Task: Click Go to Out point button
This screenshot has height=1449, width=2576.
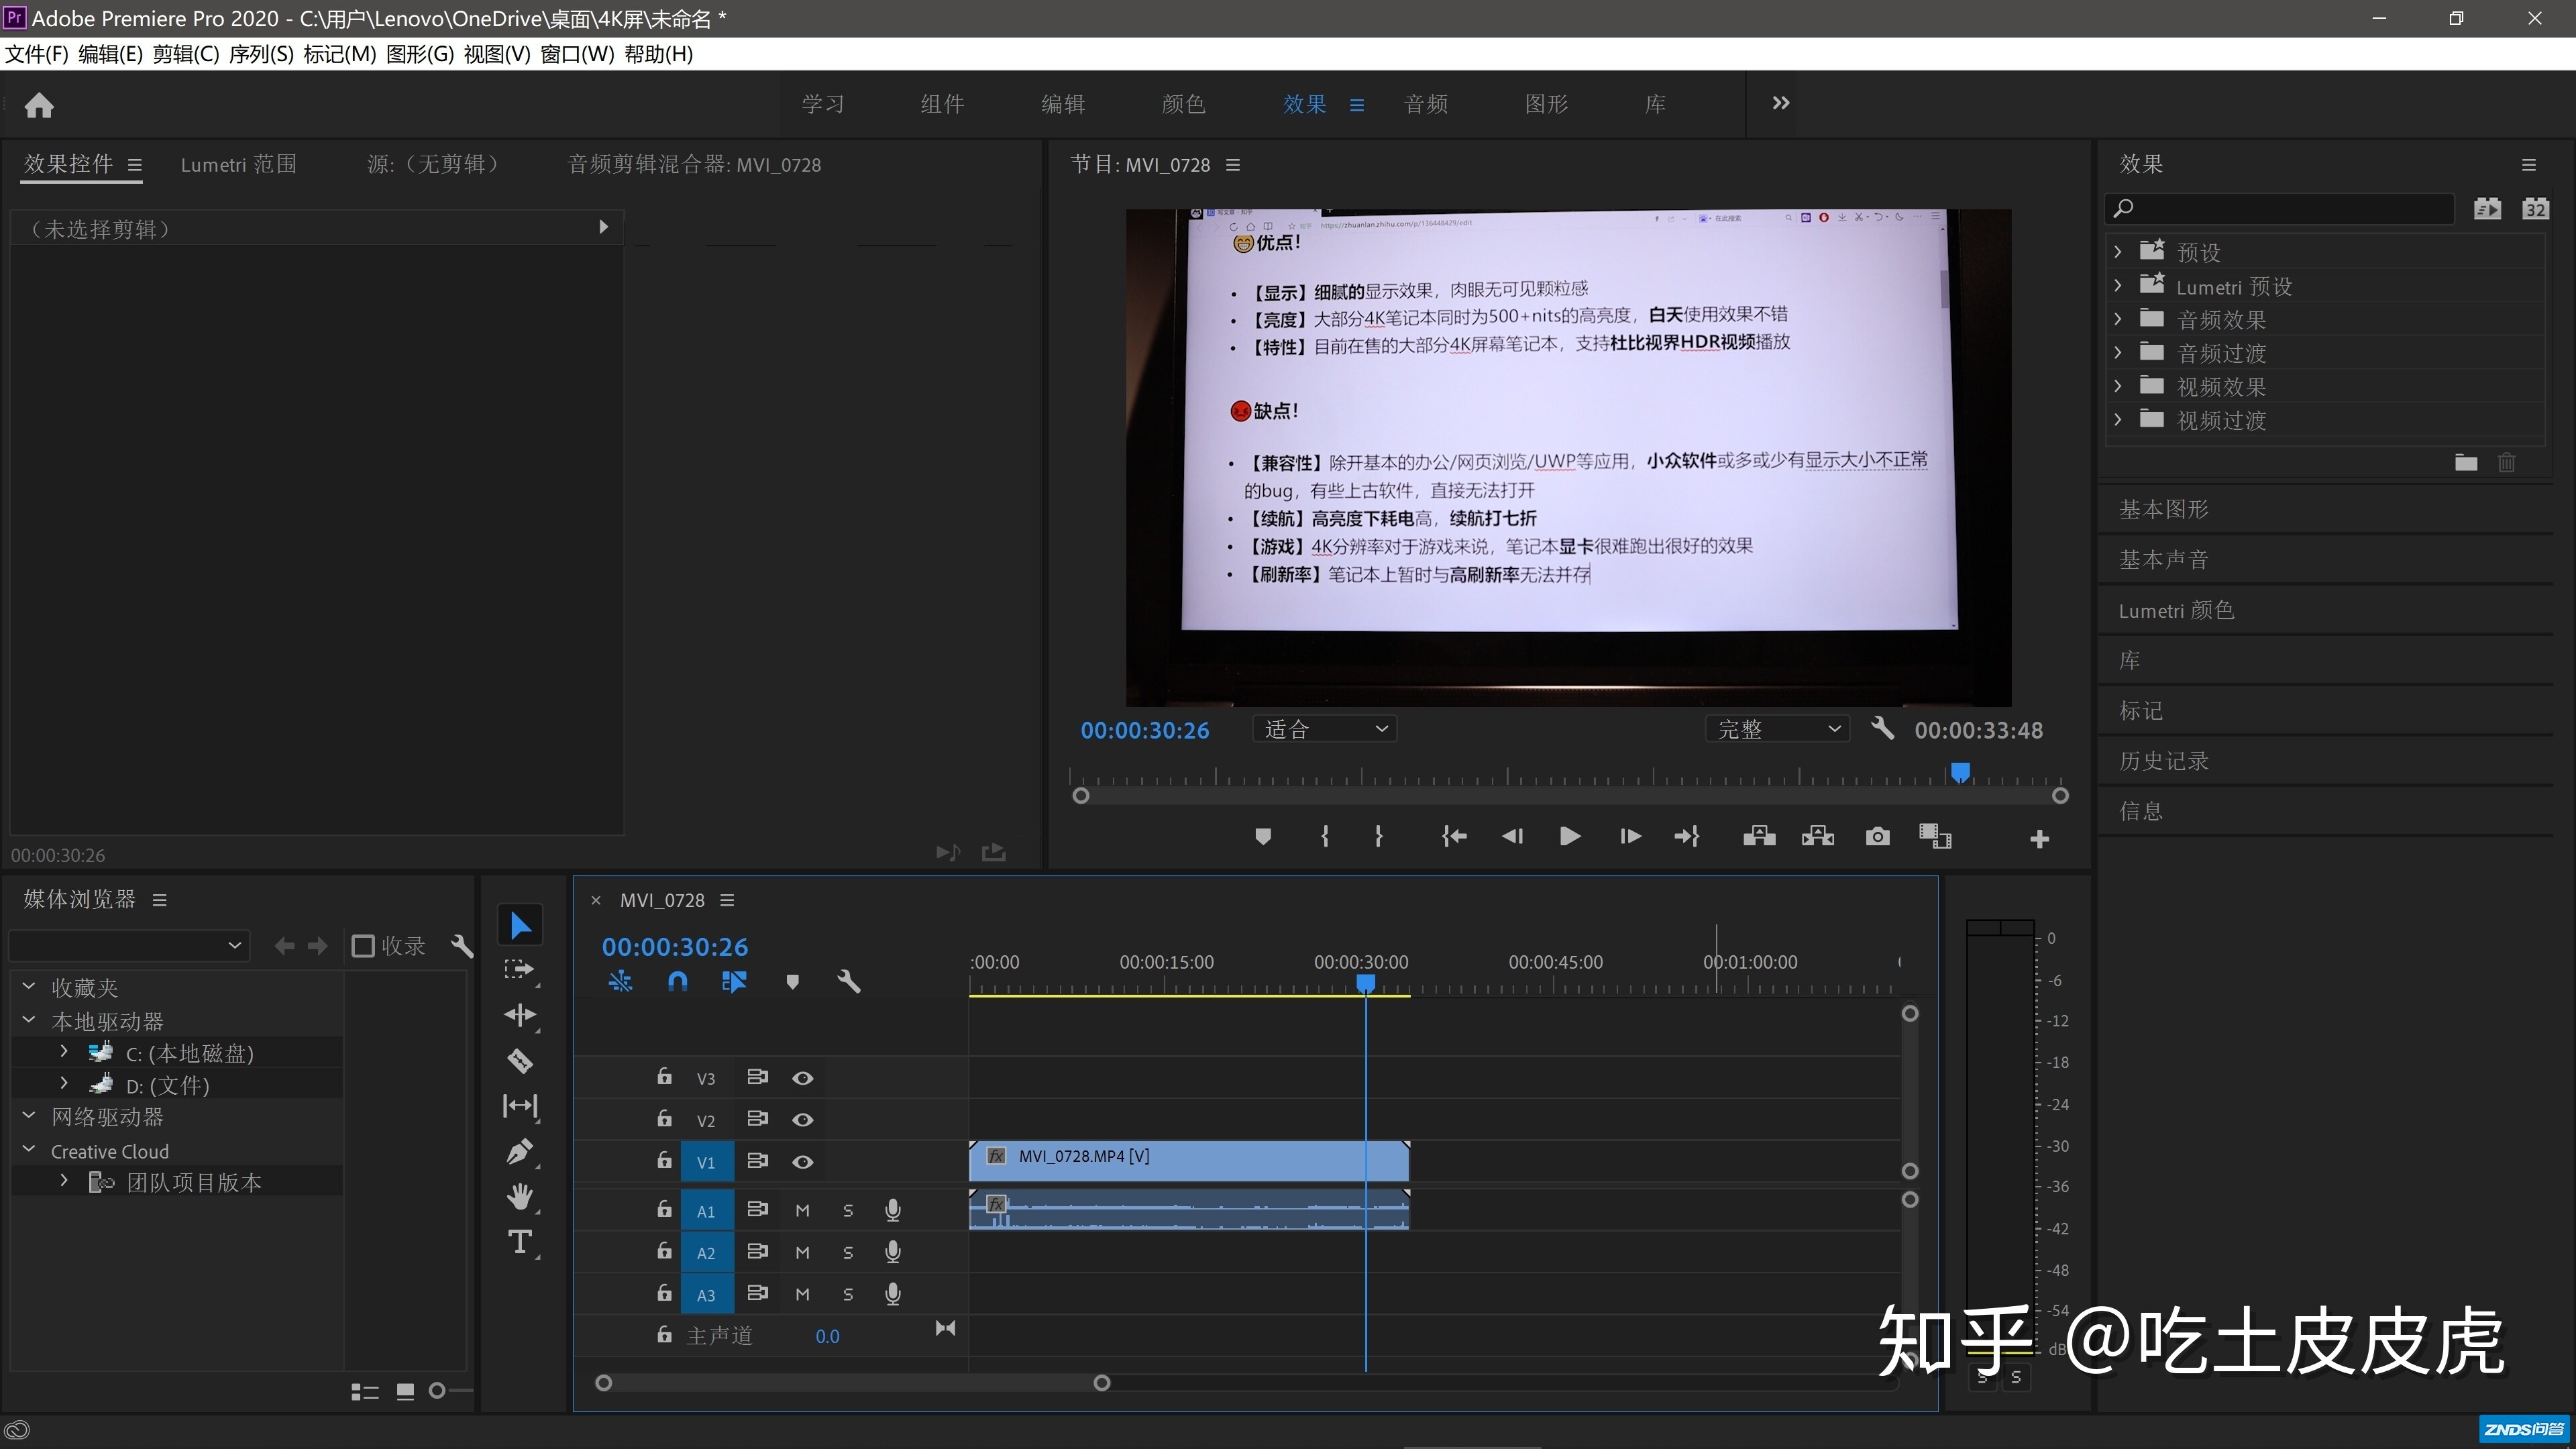Action: point(1687,837)
